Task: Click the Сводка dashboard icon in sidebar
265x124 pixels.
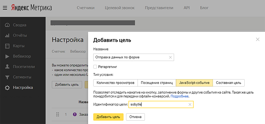Action: tap(7, 25)
